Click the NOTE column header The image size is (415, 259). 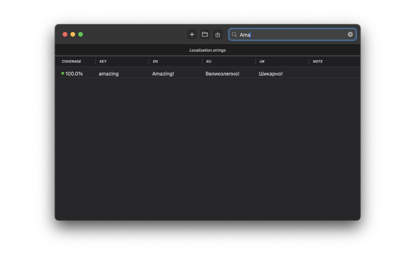coord(318,61)
